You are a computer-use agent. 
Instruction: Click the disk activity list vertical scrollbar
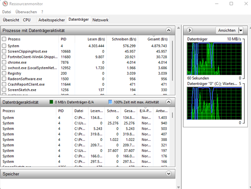pos(173,115)
